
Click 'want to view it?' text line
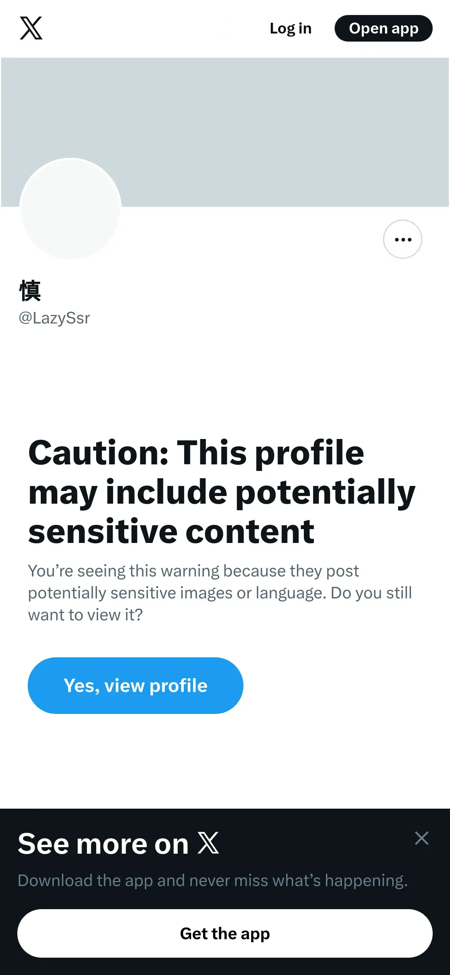point(85,615)
